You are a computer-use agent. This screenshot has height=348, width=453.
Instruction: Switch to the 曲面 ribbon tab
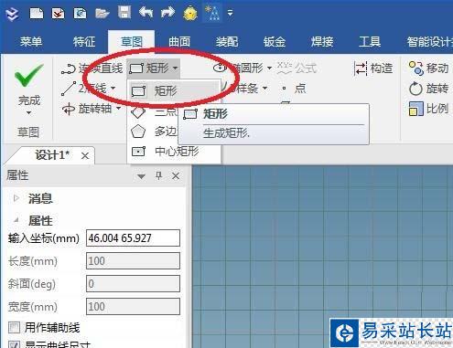click(179, 42)
